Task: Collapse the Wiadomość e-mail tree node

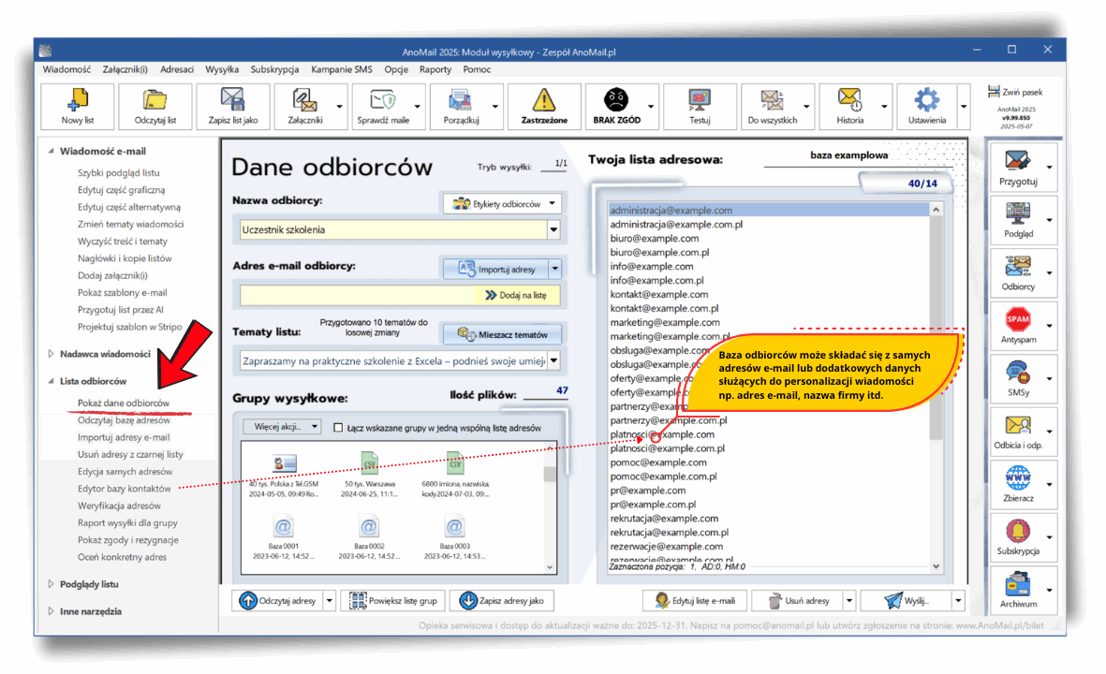Action: (x=51, y=151)
